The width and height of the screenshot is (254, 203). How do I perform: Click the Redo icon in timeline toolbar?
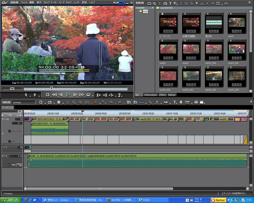tap(120, 102)
